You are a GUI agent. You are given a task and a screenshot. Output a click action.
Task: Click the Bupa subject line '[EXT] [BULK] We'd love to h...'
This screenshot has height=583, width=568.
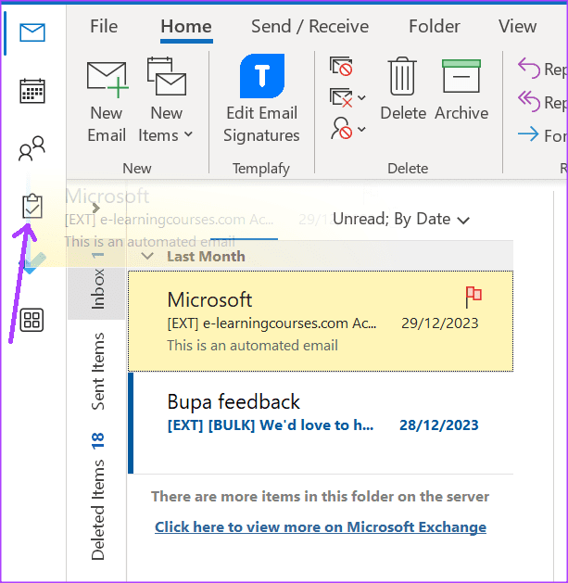(x=271, y=425)
